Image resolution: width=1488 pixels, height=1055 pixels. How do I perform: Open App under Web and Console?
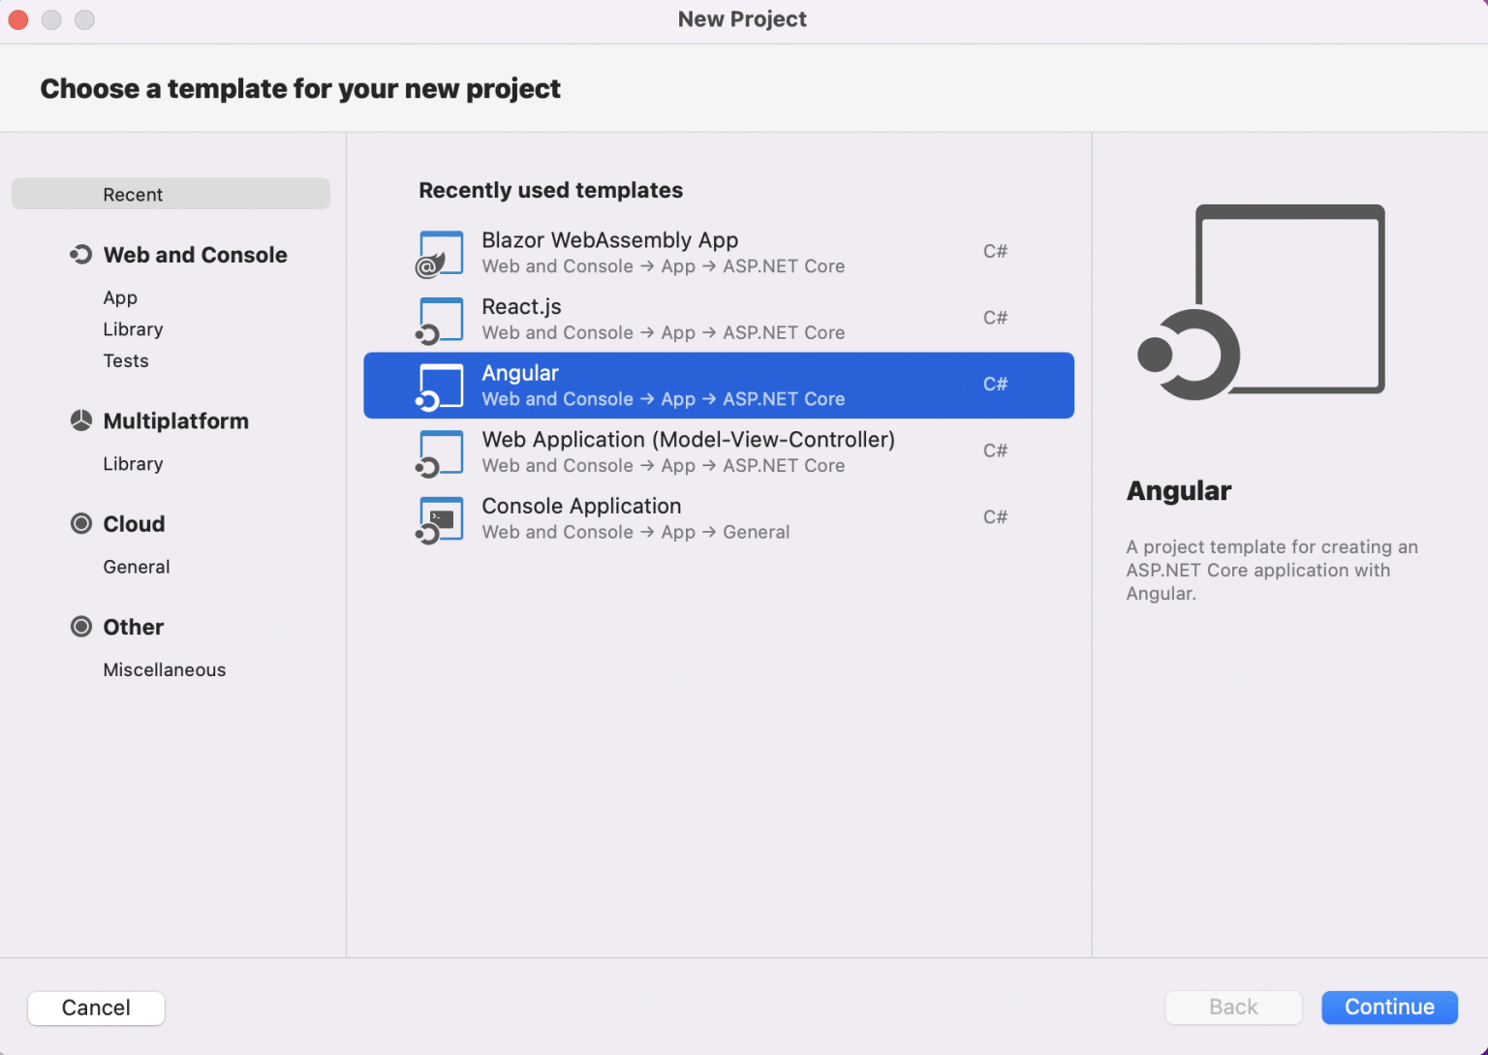coord(120,297)
